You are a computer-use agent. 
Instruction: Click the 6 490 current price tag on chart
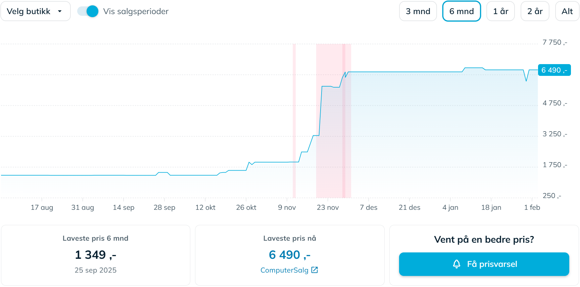[x=554, y=70]
